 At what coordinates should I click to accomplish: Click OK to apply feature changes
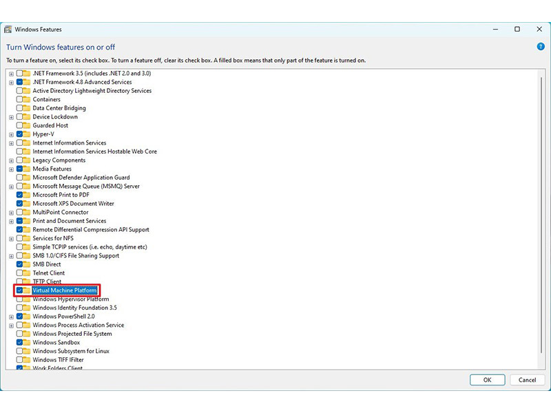tap(488, 380)
